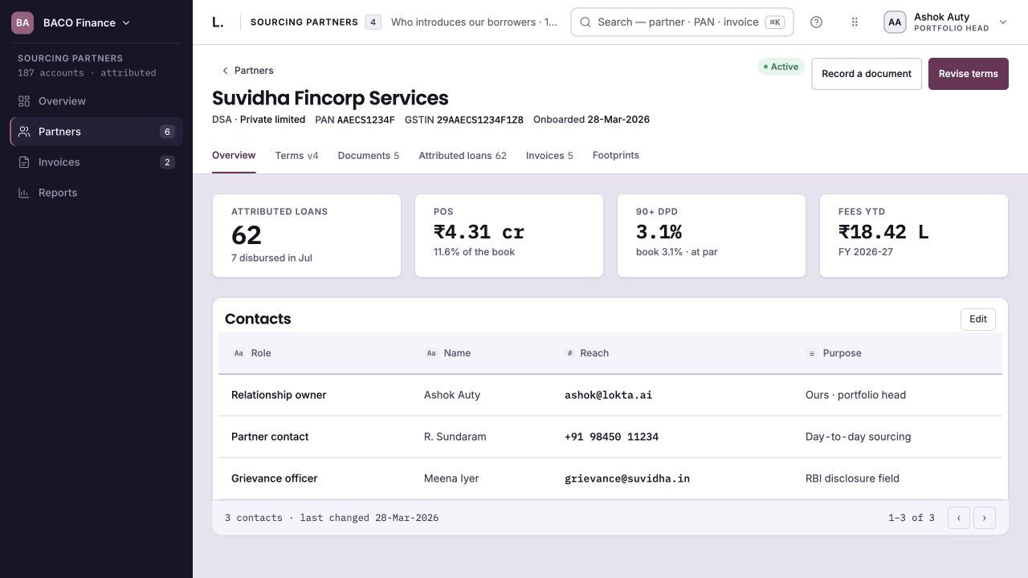Viewport: 1028px width, 578px height.
Task: Open the Footprints tab
Action: [616, 156]
